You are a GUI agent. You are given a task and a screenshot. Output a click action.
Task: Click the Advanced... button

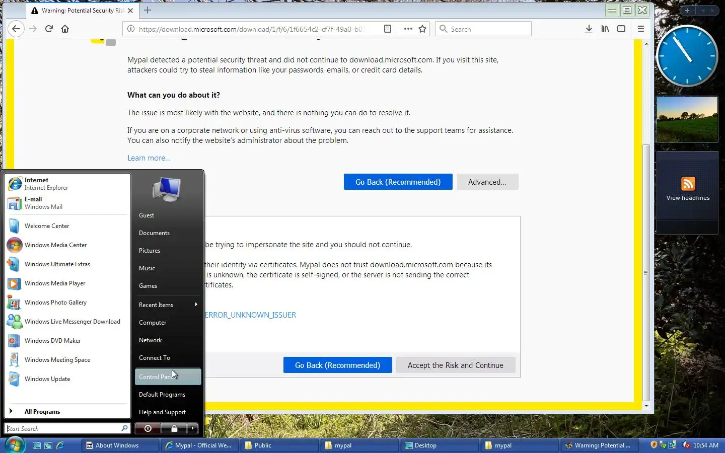pos(487,182)
